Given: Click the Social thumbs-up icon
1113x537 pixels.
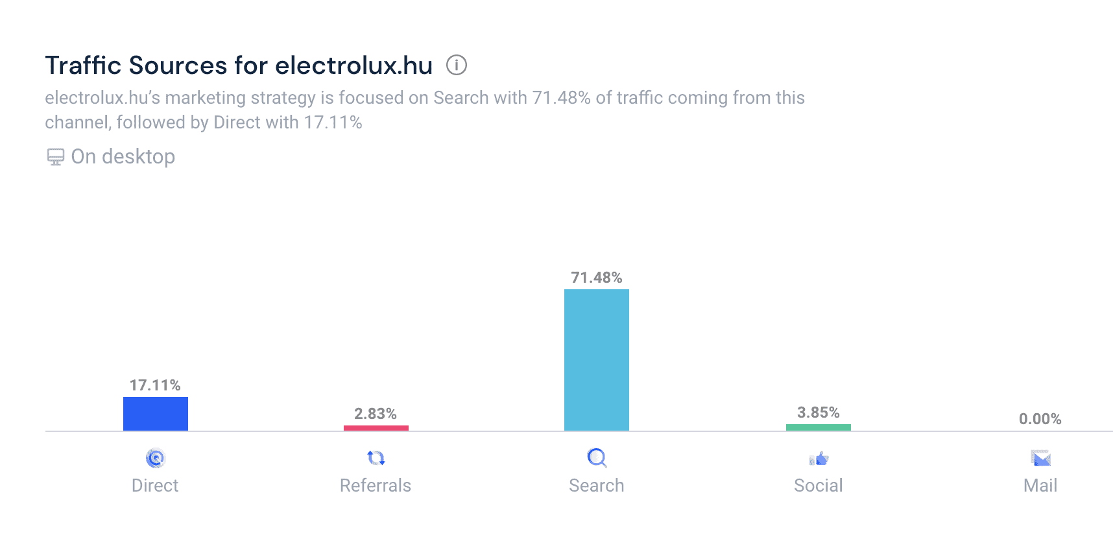Looking at the screenshot, I should 819,459.
